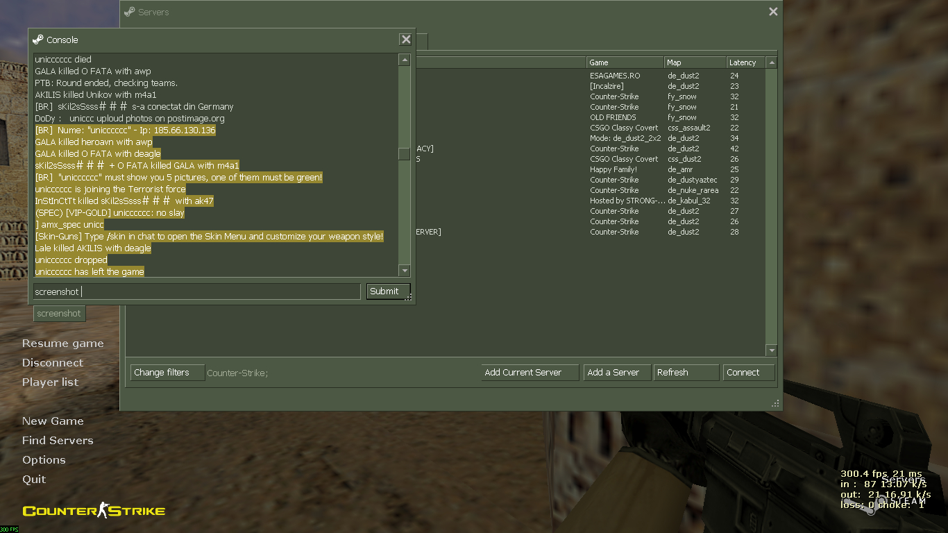Click the Counter-Strike logo
Viewport: 948px width, 533px height.
94,511
